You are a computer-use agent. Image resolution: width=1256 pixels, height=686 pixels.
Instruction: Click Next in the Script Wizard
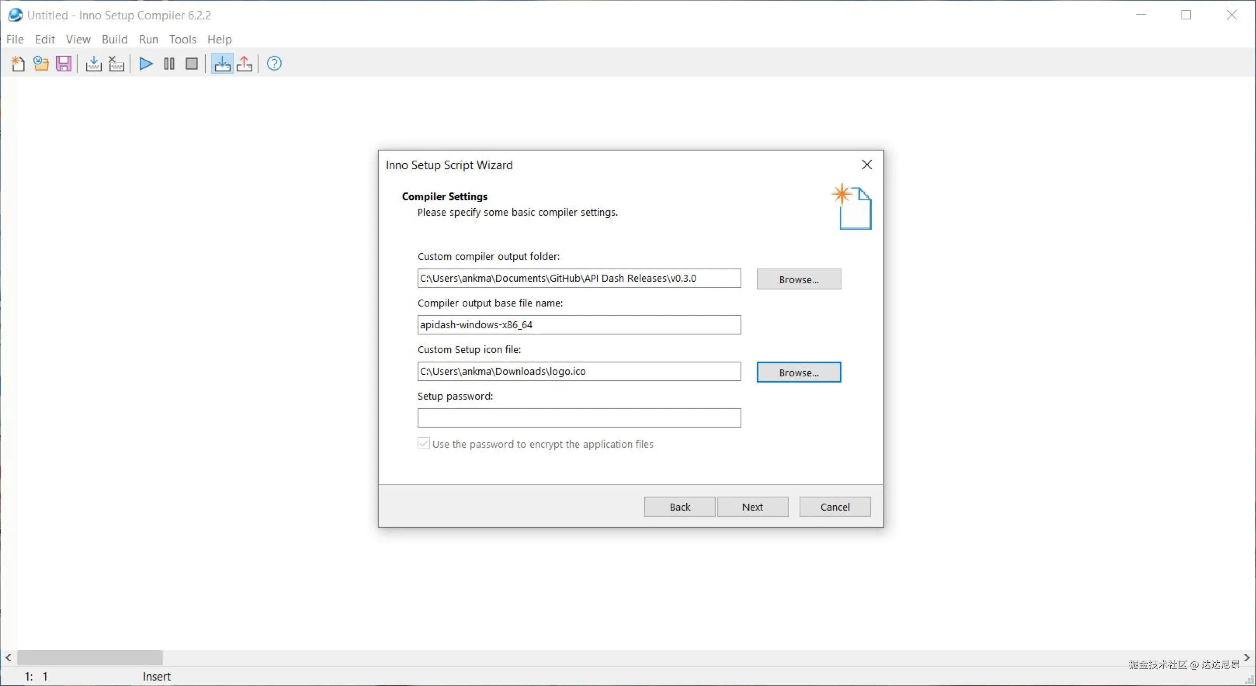(752, 507)
